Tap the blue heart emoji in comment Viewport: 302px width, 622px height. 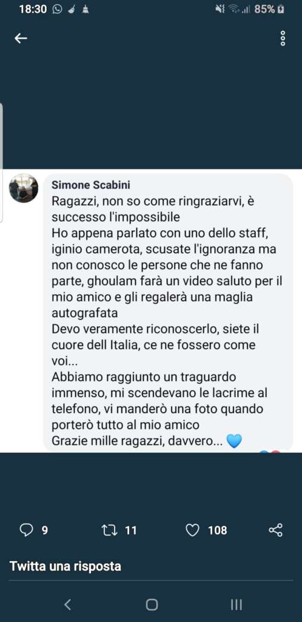(x=234, y=441)
